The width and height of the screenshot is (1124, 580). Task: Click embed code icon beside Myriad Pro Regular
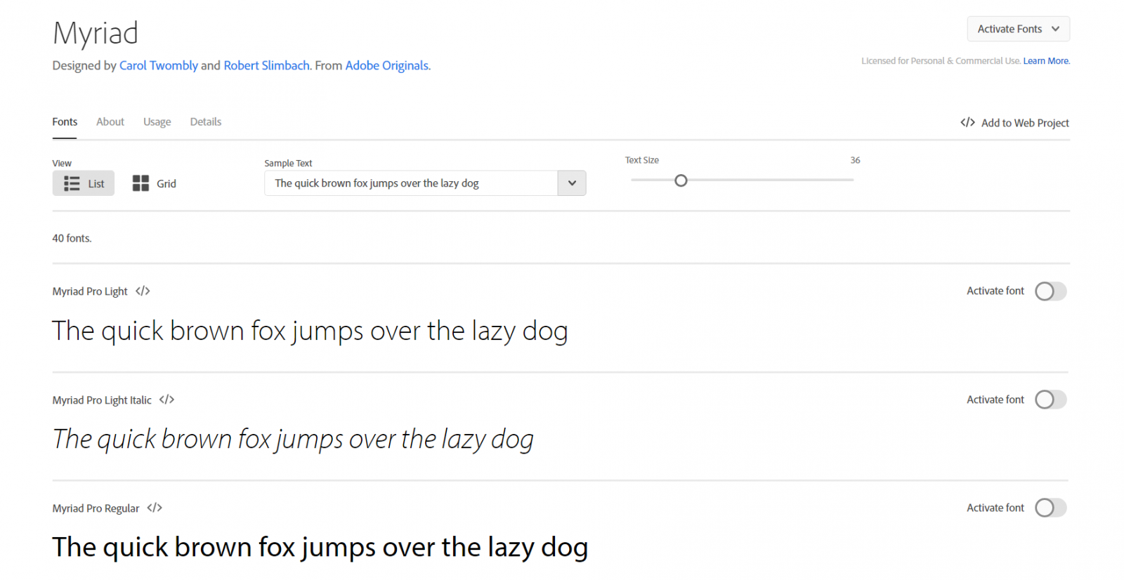[x=155, y=508]
